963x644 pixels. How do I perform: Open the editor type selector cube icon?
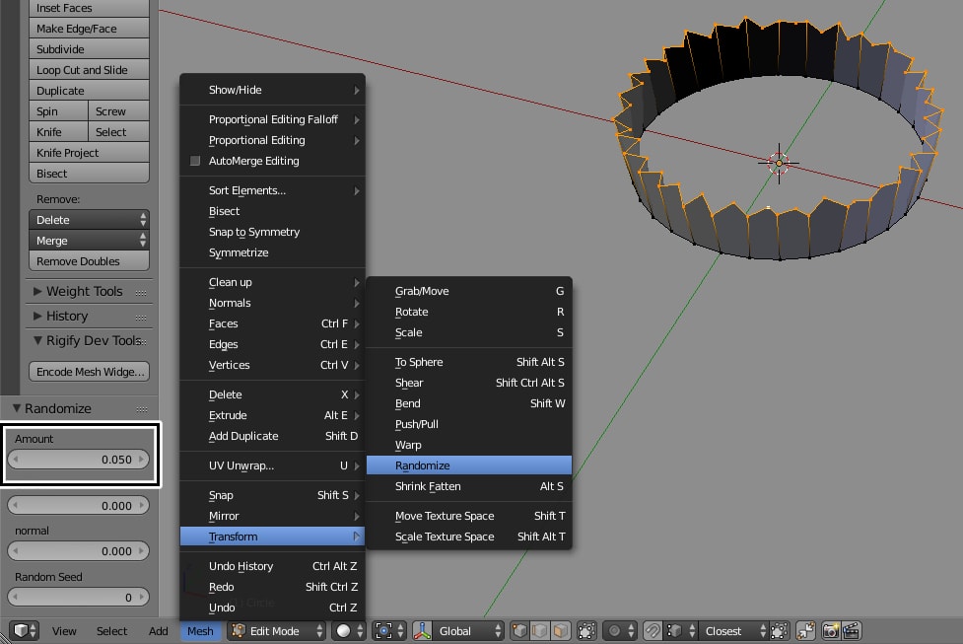click(25, 630)
